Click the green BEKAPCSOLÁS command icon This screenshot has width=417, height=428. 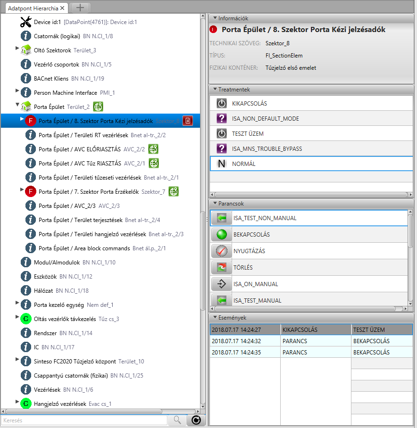click(221, 235)
